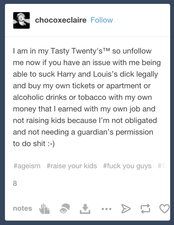
Task: Open the three dots more options menu
Action: tap(107, 209)
